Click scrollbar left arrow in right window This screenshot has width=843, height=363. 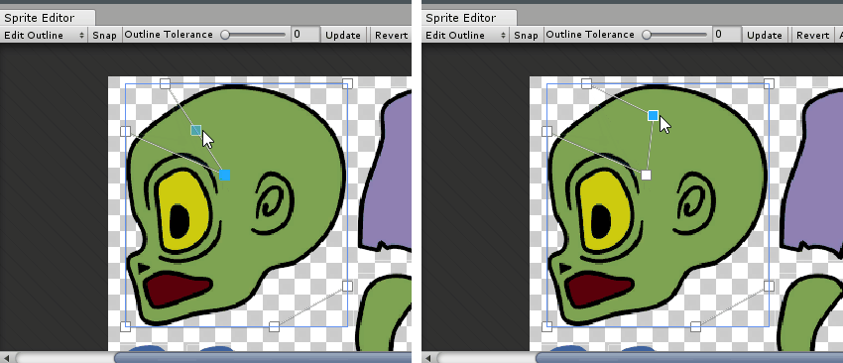428,358
